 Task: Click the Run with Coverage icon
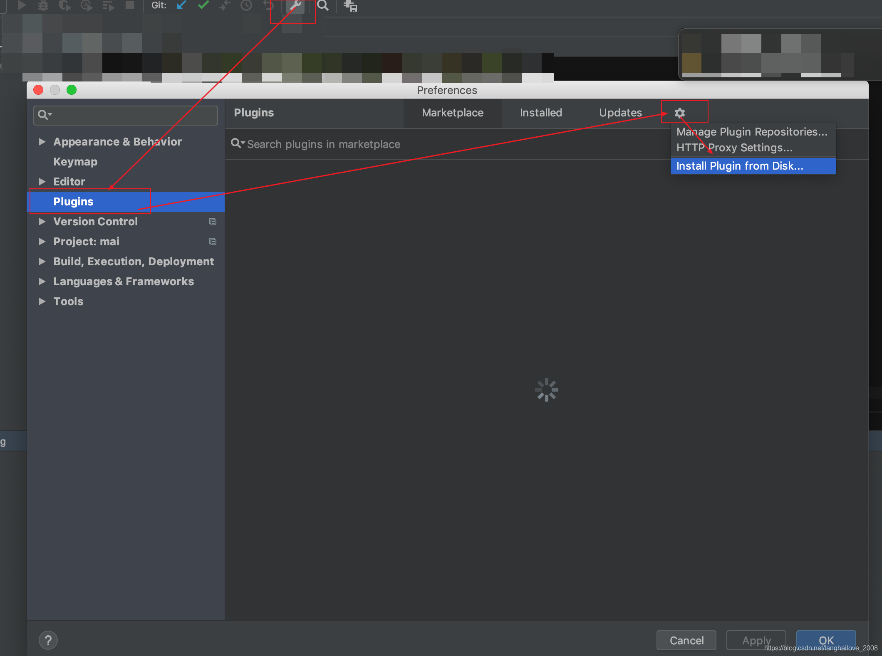click(x=64, y=5)
